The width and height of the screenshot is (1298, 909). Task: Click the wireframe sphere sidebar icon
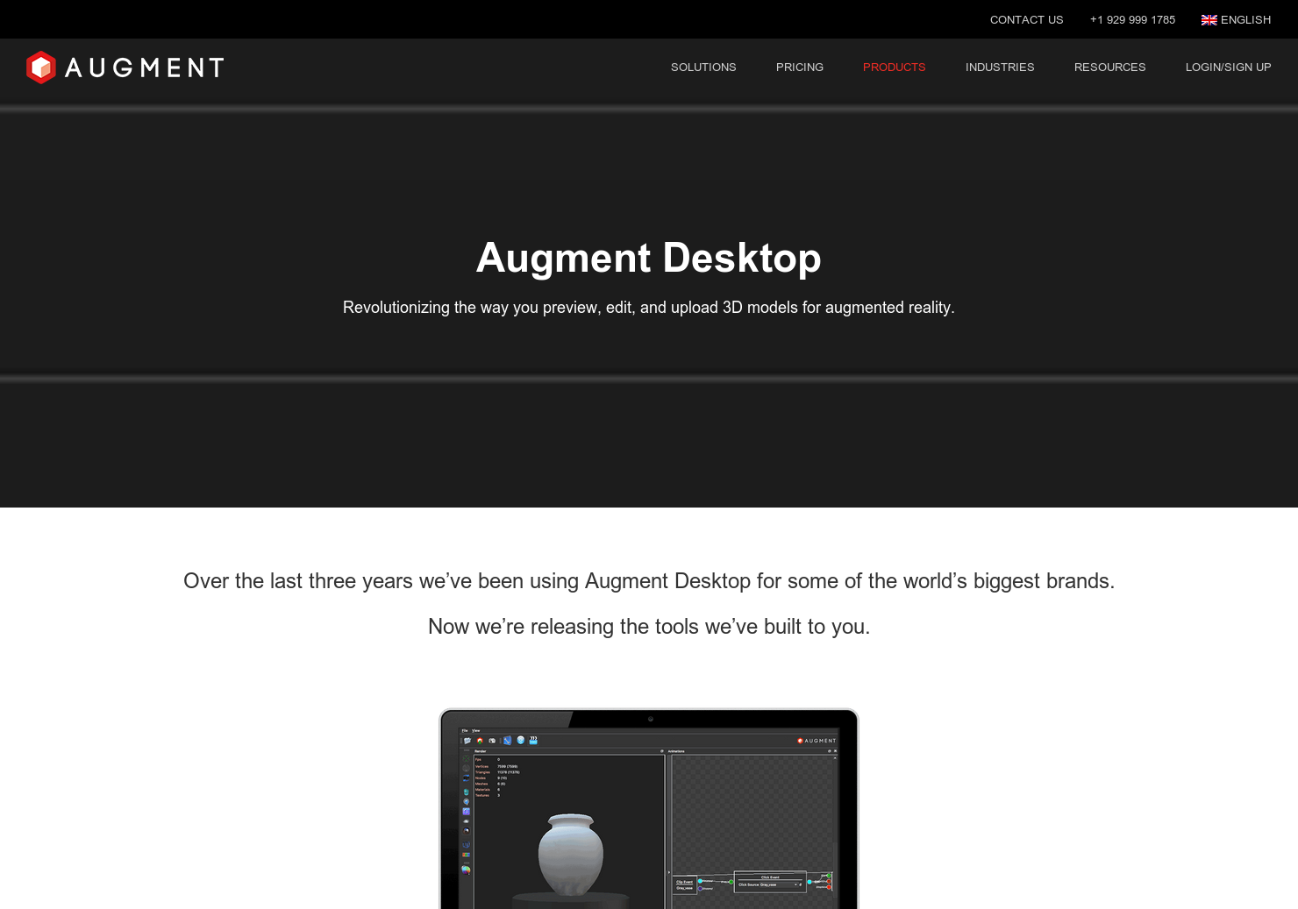click(465, 768)
